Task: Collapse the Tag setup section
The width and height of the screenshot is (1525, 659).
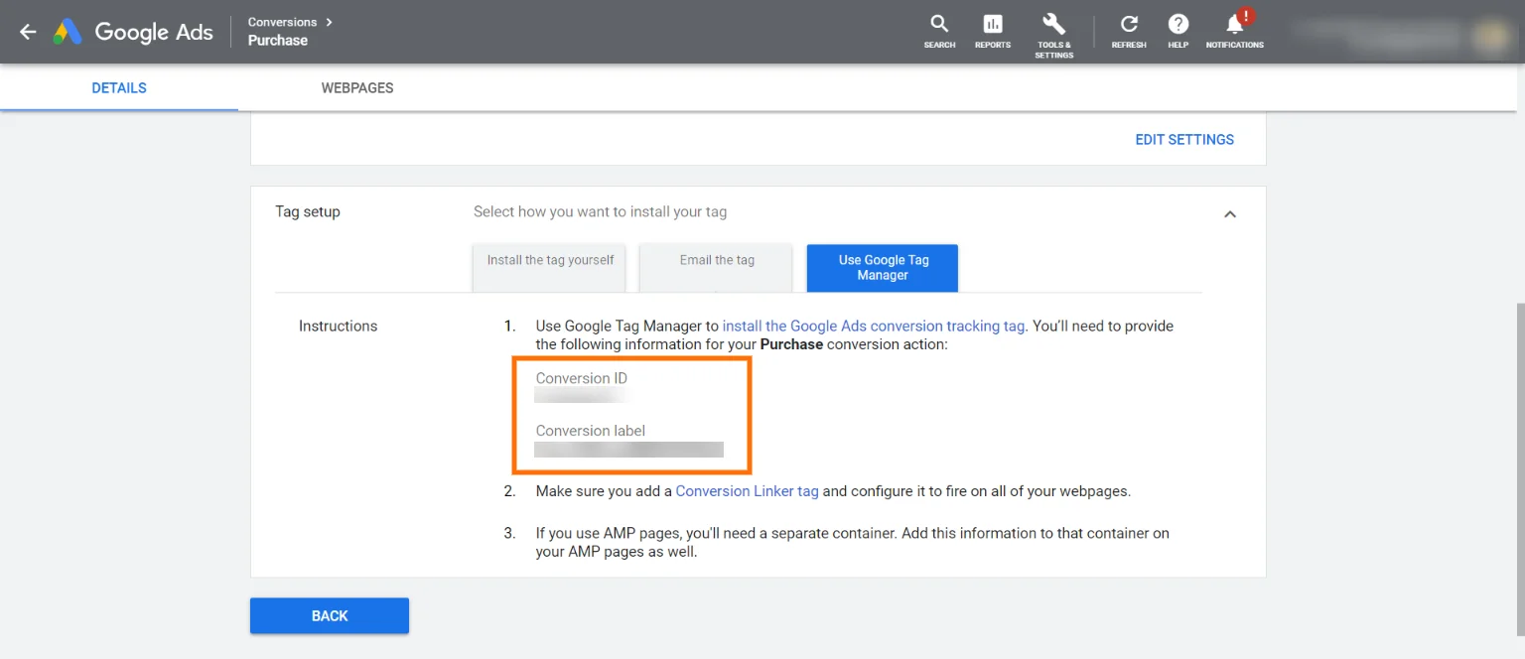Action: click(x=1230, y=213)
